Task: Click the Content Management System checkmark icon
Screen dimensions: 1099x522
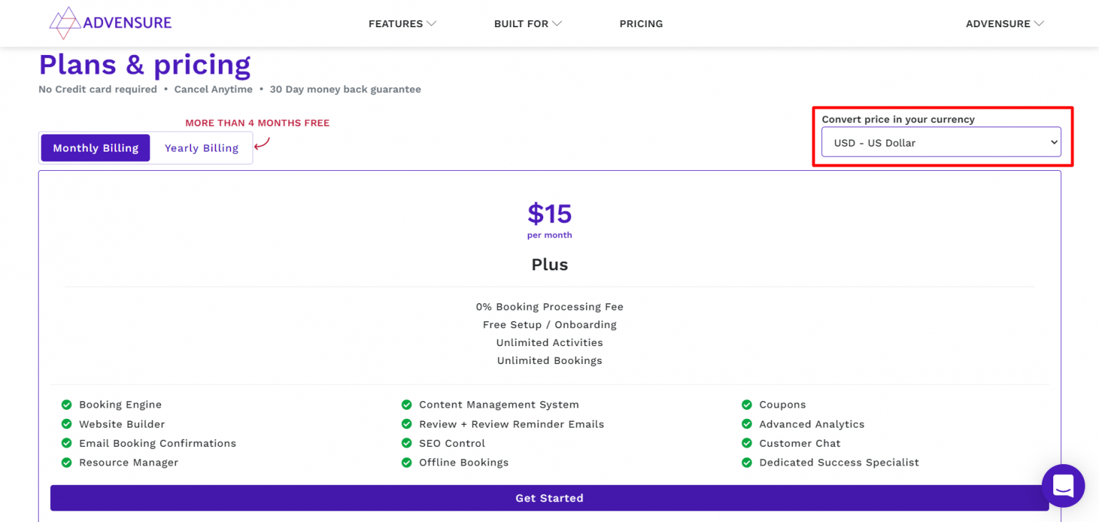Action: [406, 405]
